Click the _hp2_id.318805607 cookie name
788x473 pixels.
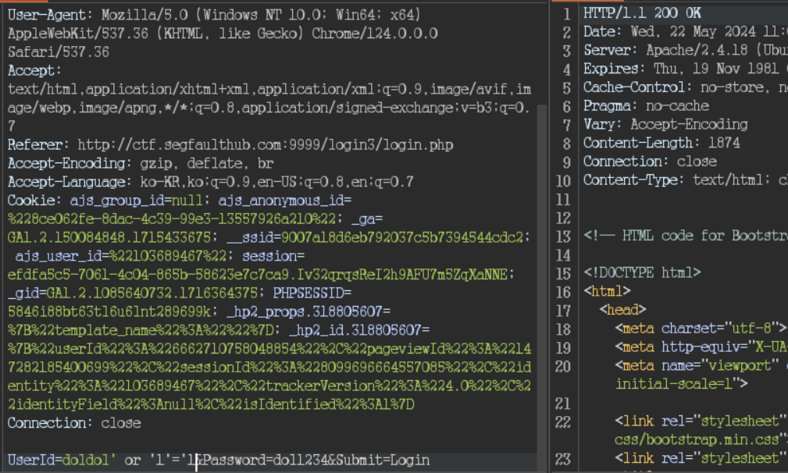point(355,330)
